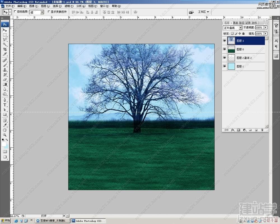The image size is (280, 224).
Task: Toggle lock transparent pixels
Action: [232, 33]
